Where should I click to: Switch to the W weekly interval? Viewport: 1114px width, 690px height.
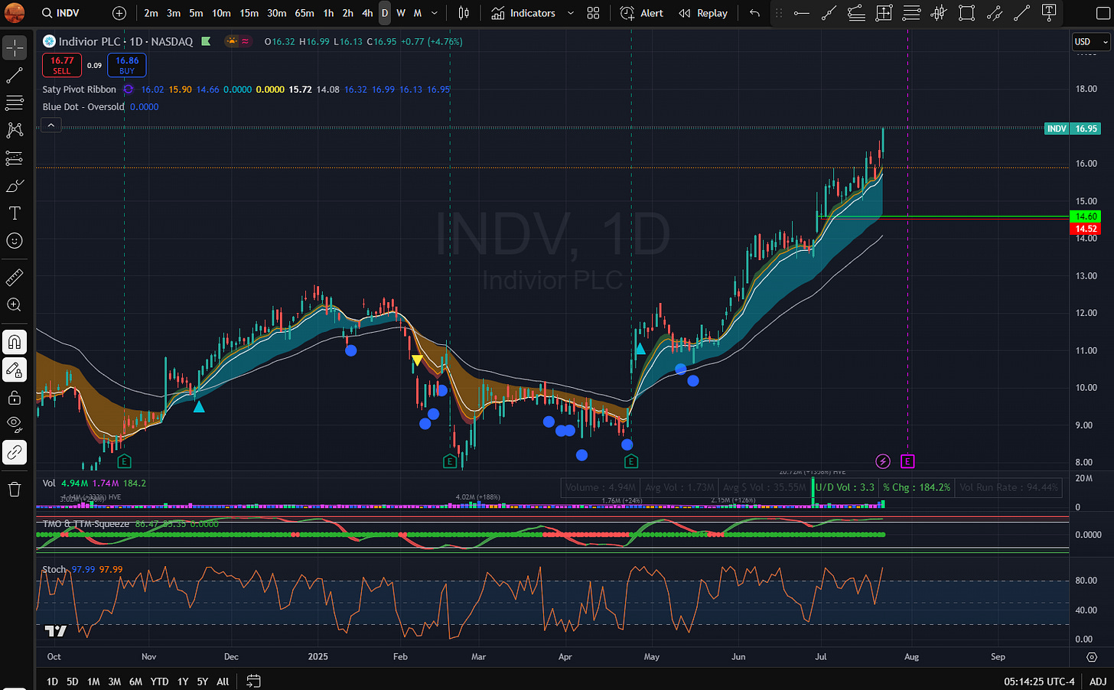tap(401, 13)
